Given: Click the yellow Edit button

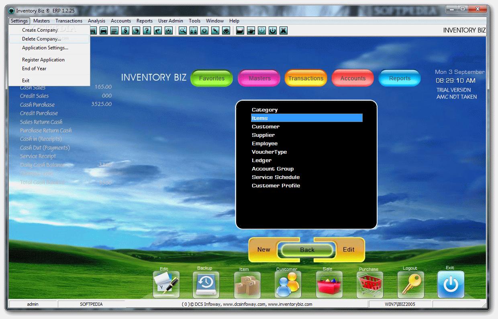Looking at the screenshot, I should pyautogui.click(x=349, y=250).
